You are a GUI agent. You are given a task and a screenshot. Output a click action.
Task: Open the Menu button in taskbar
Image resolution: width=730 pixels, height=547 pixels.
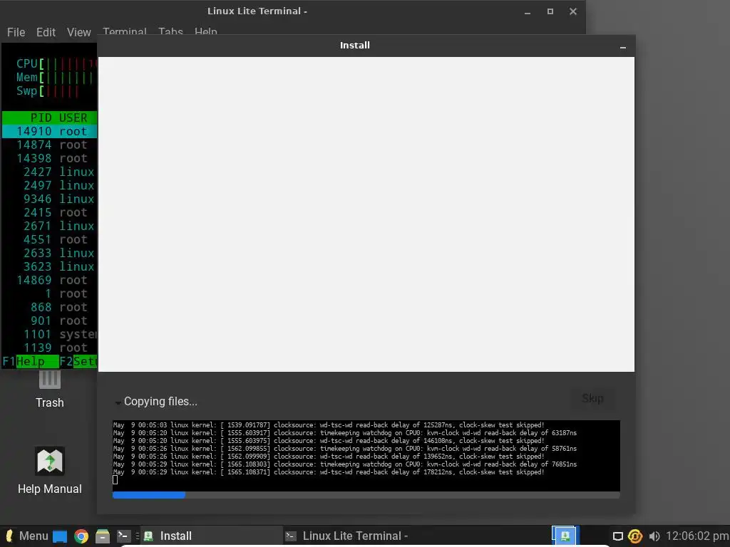click(x=27, y=536)
